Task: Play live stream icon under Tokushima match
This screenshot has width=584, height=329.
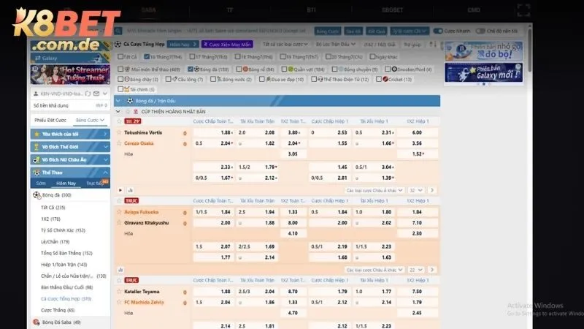Action: pyautogui.click(x=120, y=190)
